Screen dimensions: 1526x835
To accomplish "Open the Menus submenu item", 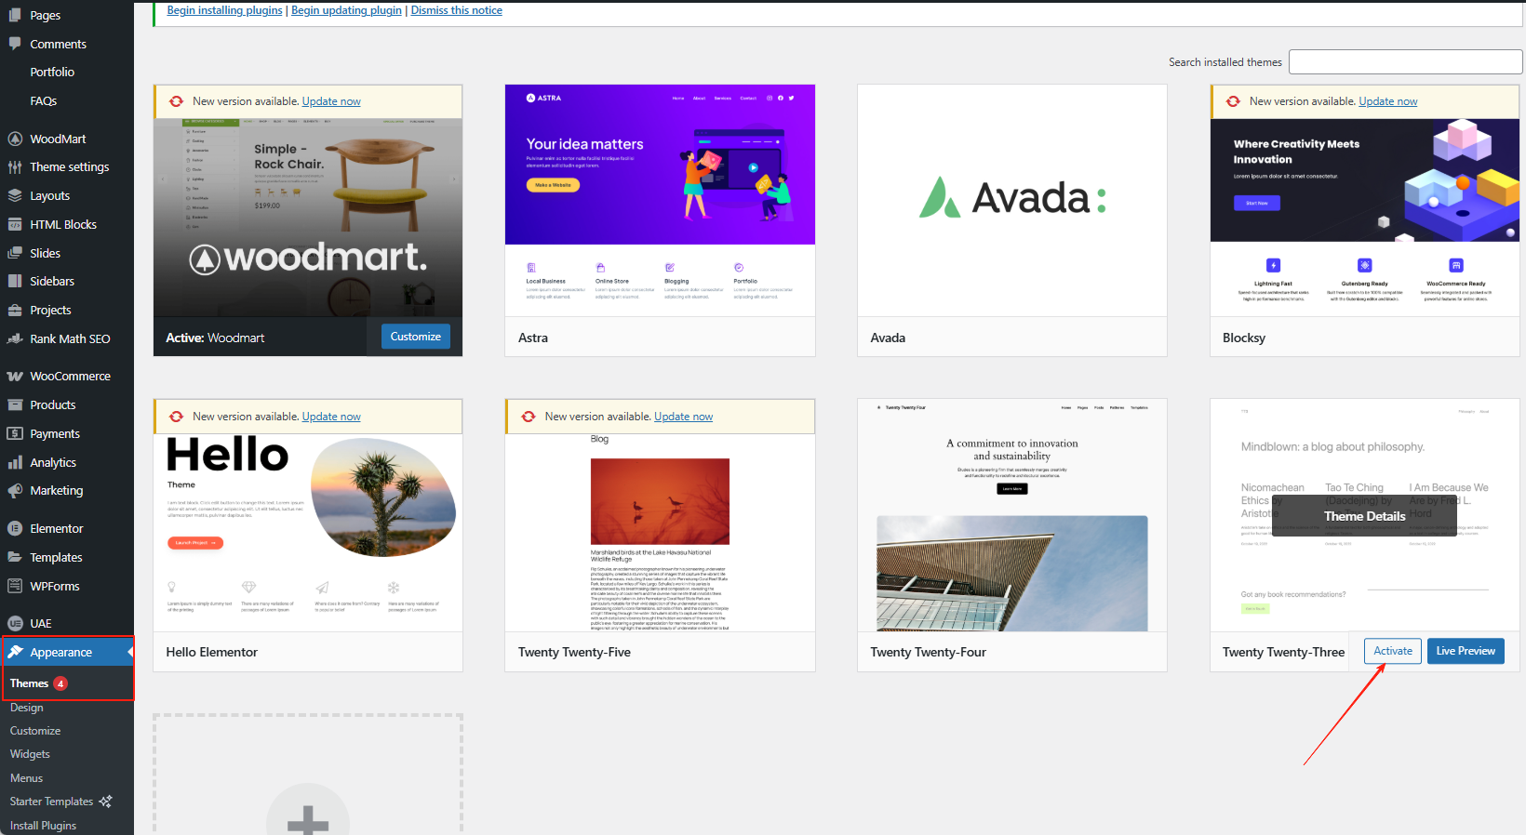I will click(27, 778).
